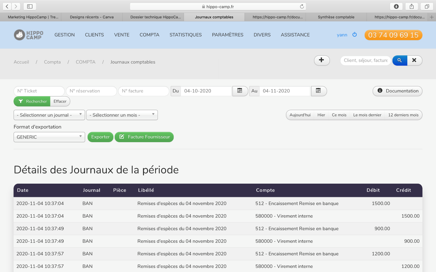The width and height of the screenshot is (436, 272).
Task: Click the power logout icon next to yann
Action: coord(354,35)
